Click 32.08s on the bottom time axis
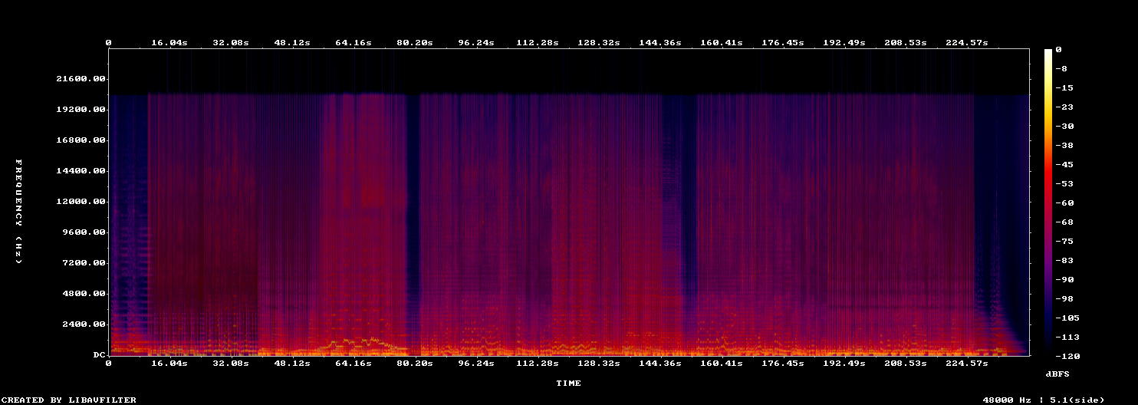Screen dimensions: 1138x405 pyautogui.click(x=231, y=363)
